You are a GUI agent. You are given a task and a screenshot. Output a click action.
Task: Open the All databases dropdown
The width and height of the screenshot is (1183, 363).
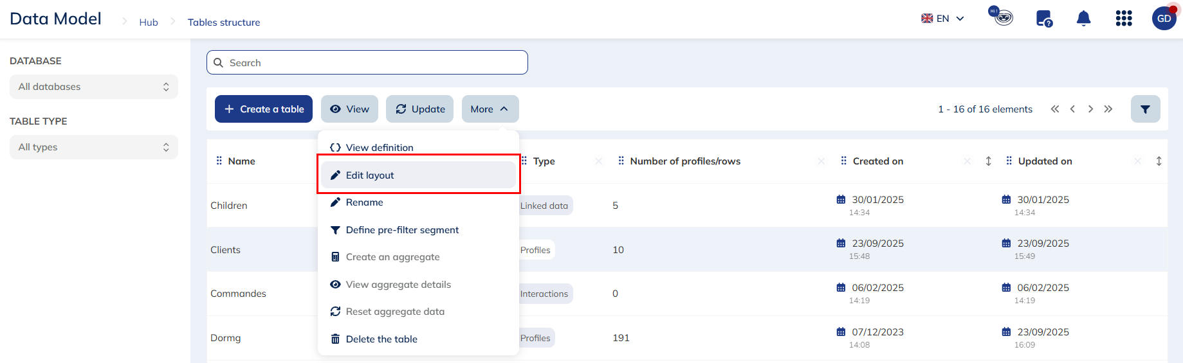coord(94,87)
